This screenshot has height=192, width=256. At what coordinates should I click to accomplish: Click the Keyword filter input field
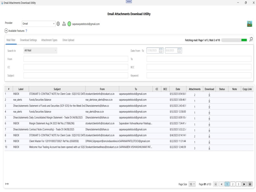pyautogui.click(x=199, y=75)
